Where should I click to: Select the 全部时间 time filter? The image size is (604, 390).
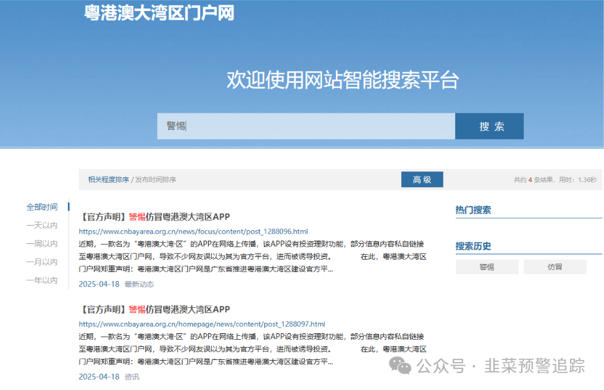click(42, 207)
